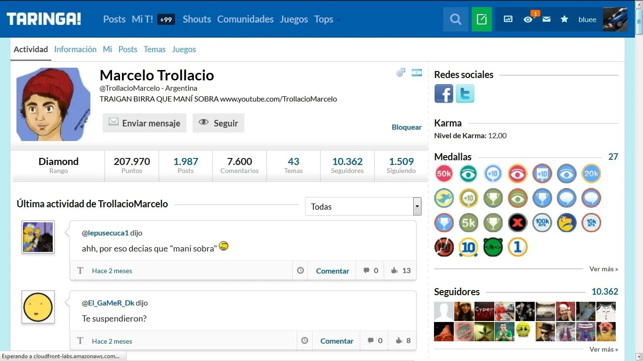The image size is (643, 361).
Task: Click the Walter White follower thumbnail
Action: click(546, 331)
